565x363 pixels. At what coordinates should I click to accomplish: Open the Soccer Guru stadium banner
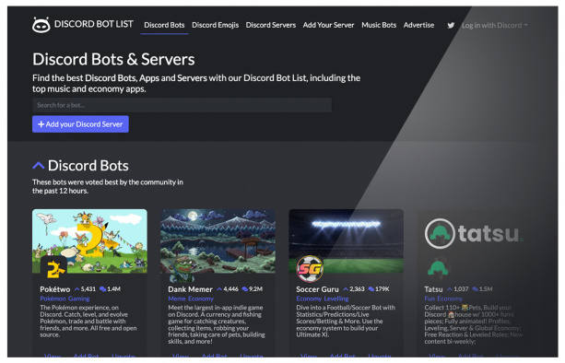click(346, 240)
